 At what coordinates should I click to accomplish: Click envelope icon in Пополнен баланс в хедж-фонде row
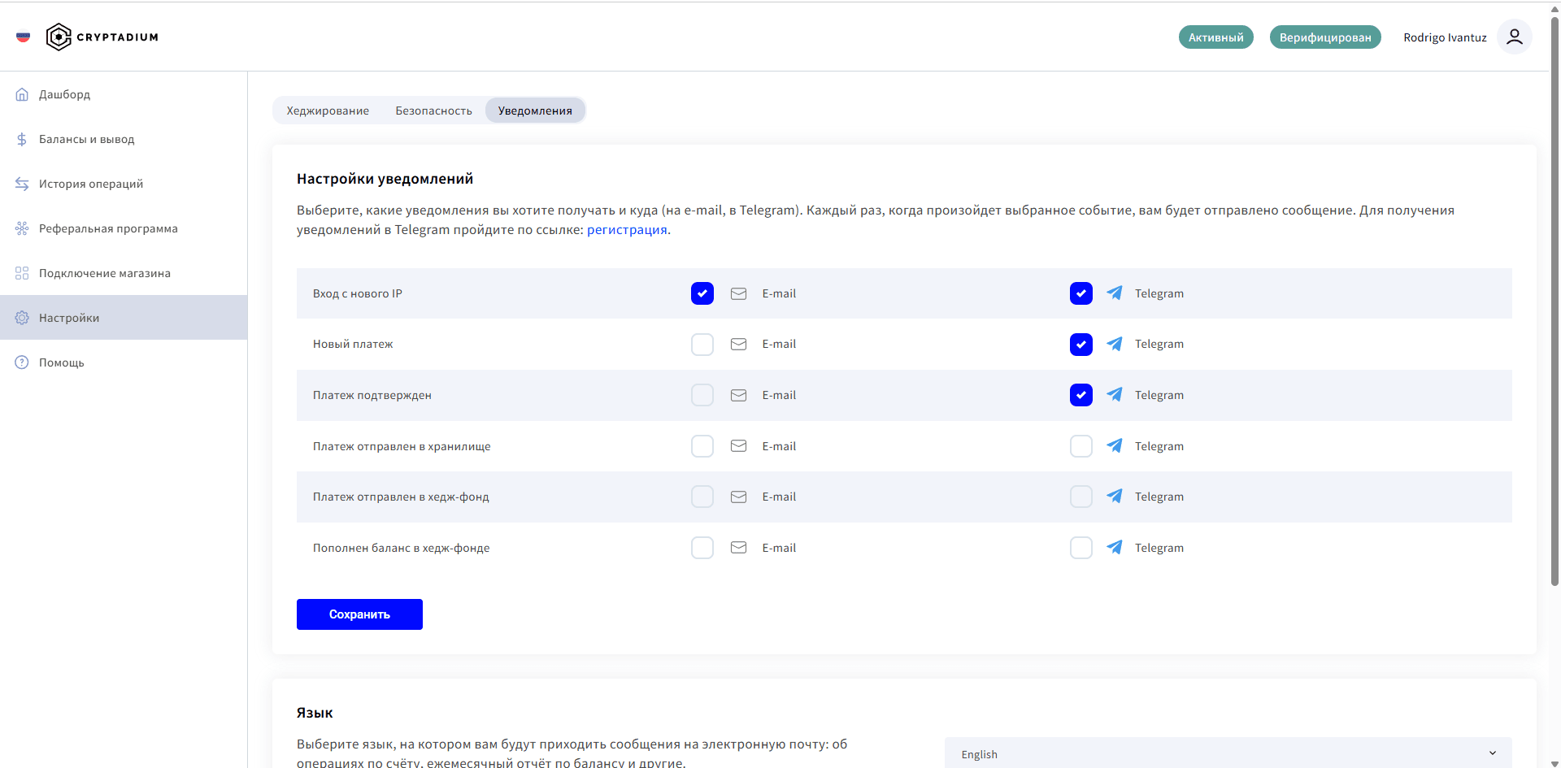738,548
